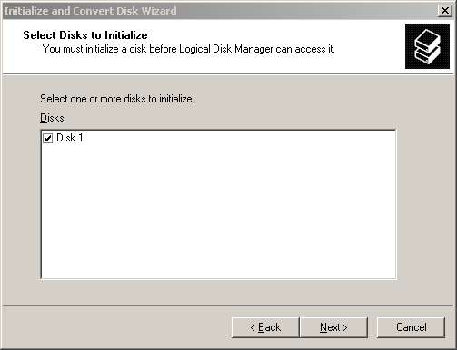Viewport: 457px width, 350px height.
Task: Focus the Disks list below Disk 1
Action: [x=218, y=211]
